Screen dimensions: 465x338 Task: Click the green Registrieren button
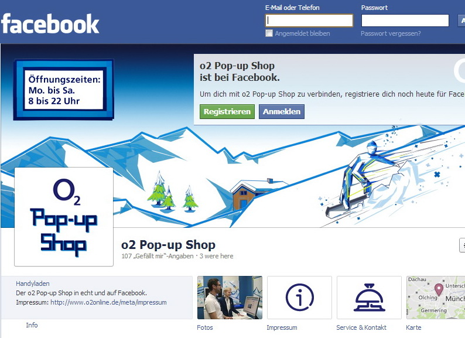(x=227, y=111)
